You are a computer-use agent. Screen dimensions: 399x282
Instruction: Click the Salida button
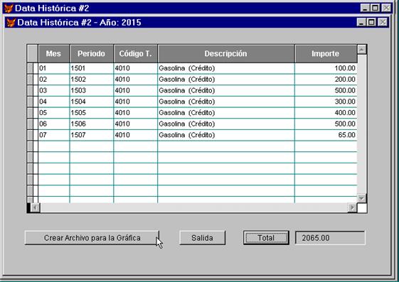[202, 238]
